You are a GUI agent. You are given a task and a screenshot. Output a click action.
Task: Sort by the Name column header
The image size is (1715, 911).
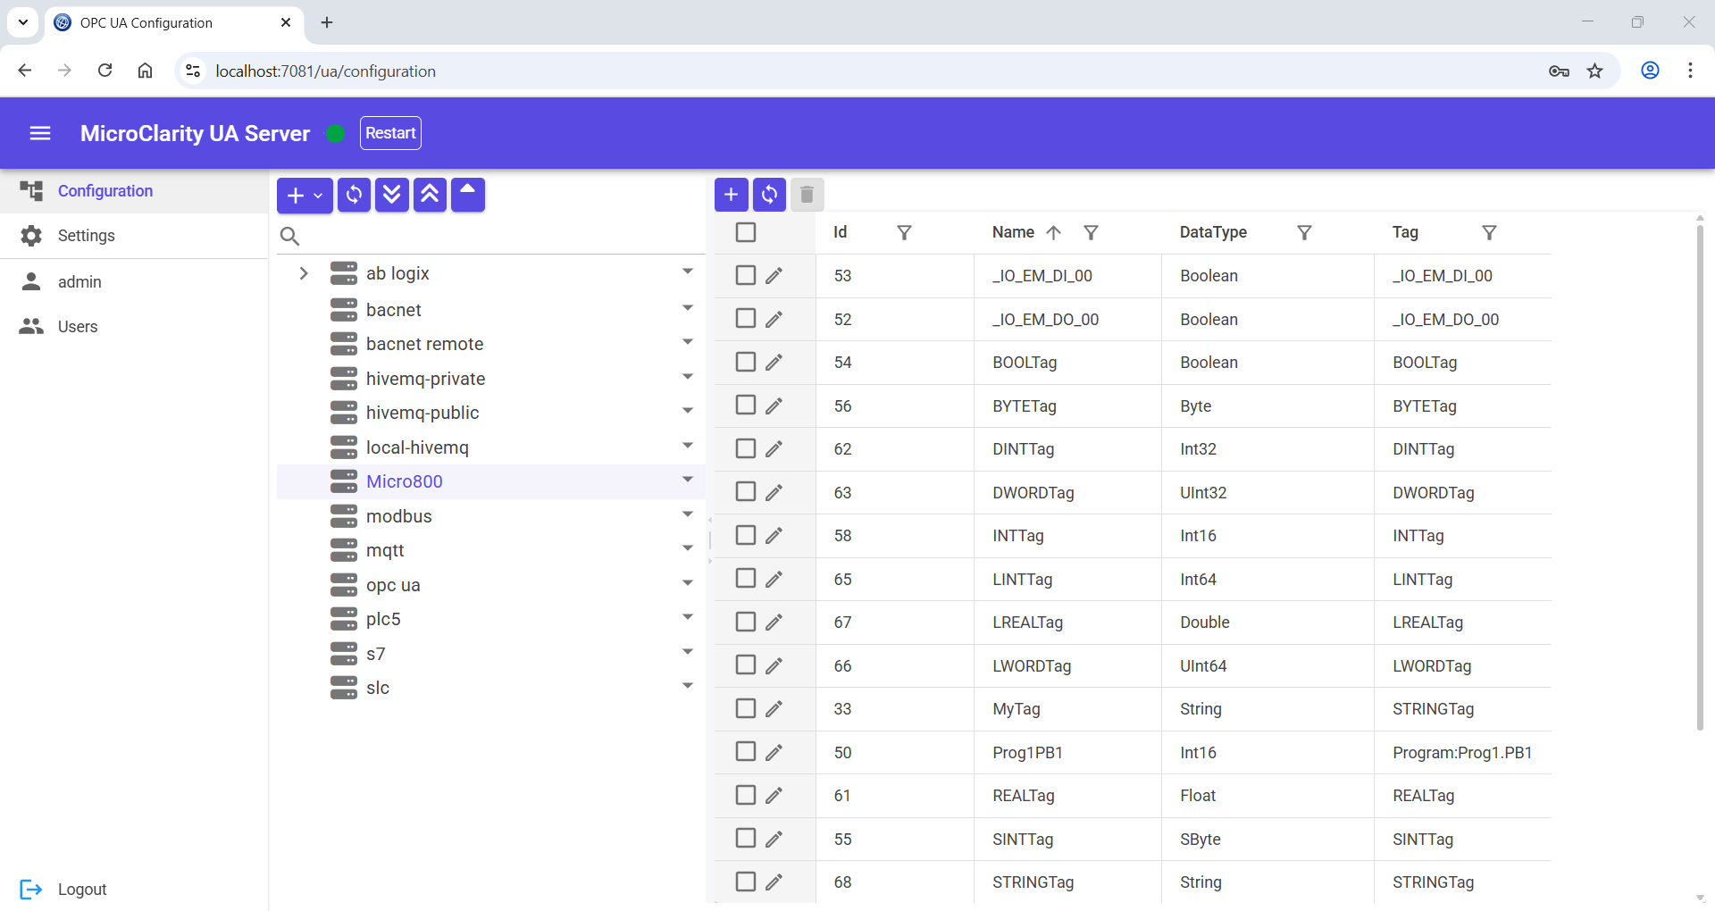click(1012, 232)
